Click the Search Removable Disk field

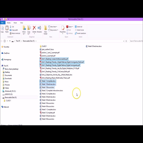pos(136,41)
